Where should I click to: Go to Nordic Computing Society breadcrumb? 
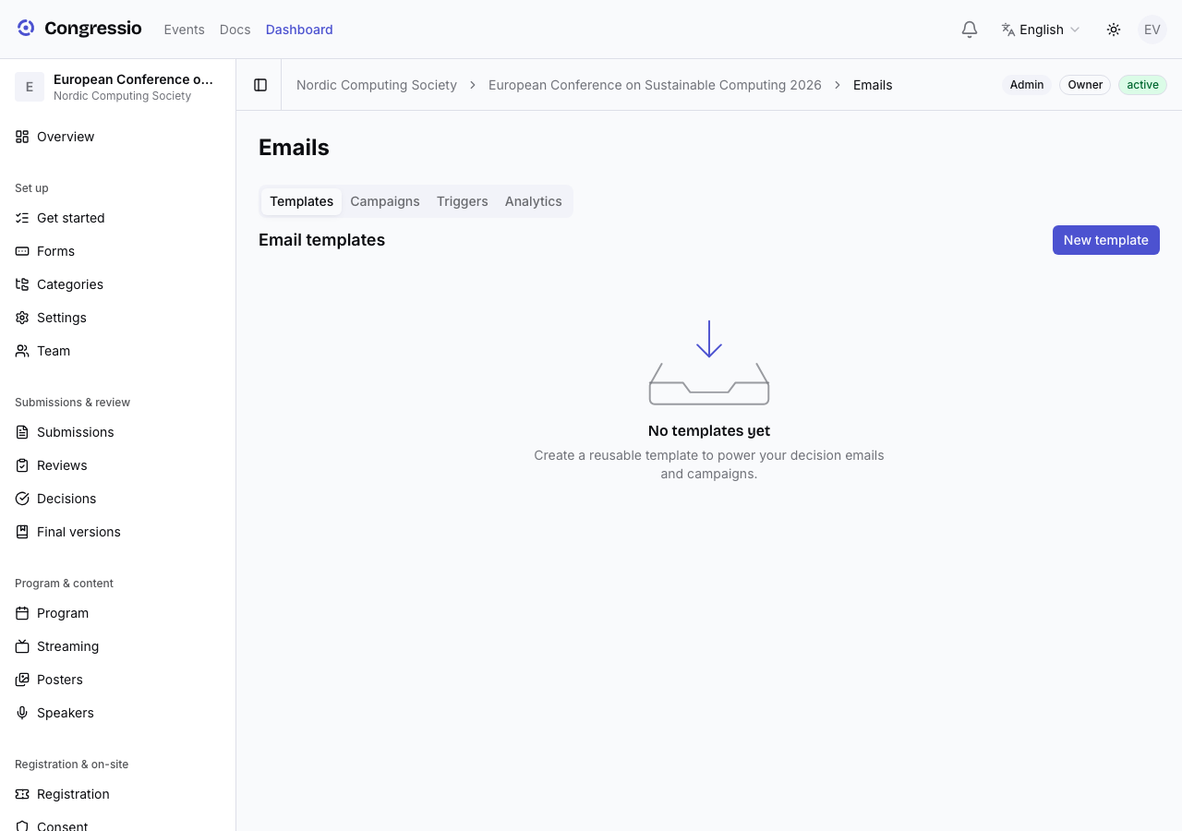pos(377,85)
